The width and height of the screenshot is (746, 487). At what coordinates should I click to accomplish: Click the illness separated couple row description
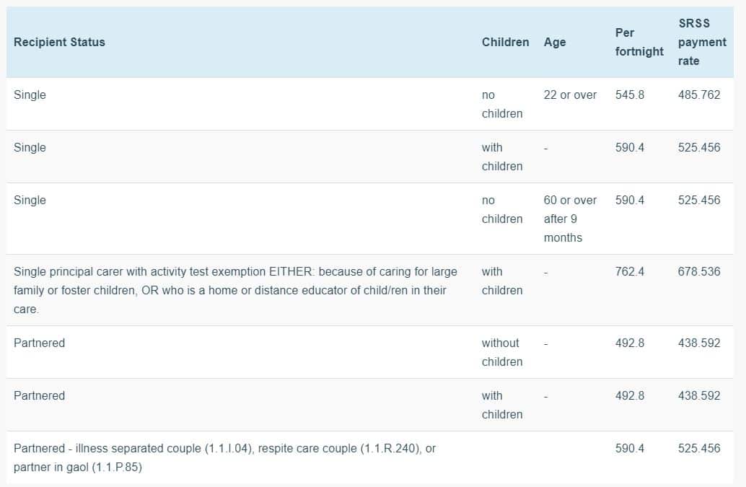pos(224,457)
